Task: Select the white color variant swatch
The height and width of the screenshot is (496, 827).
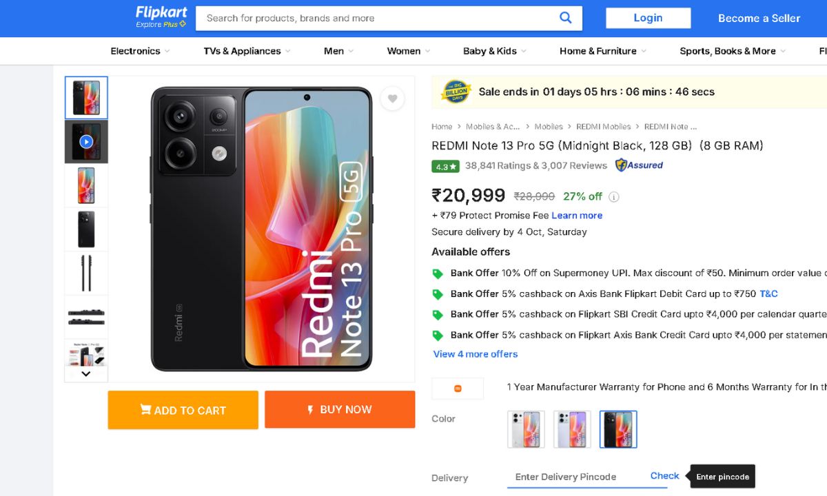Action: click(526, 429)
